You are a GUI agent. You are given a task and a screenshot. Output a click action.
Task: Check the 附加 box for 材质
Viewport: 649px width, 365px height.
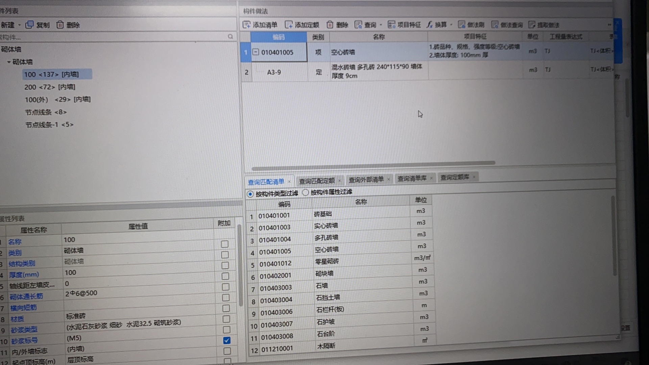[x=226, y=319]
